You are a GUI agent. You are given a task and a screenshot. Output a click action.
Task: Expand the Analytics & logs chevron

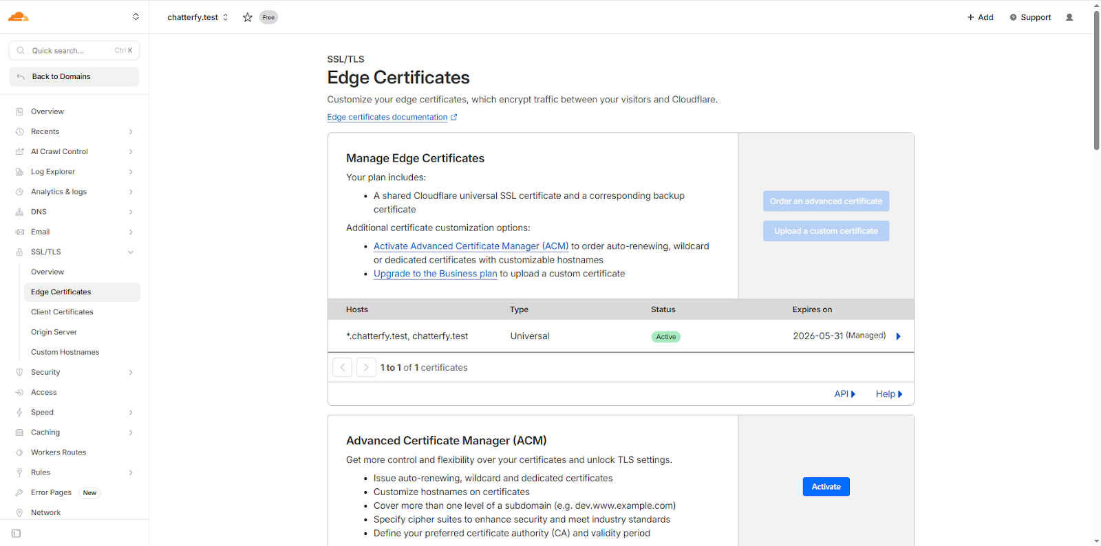tap(131, 192)
